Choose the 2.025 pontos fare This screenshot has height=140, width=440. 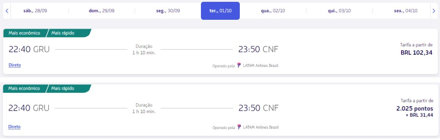415,108
